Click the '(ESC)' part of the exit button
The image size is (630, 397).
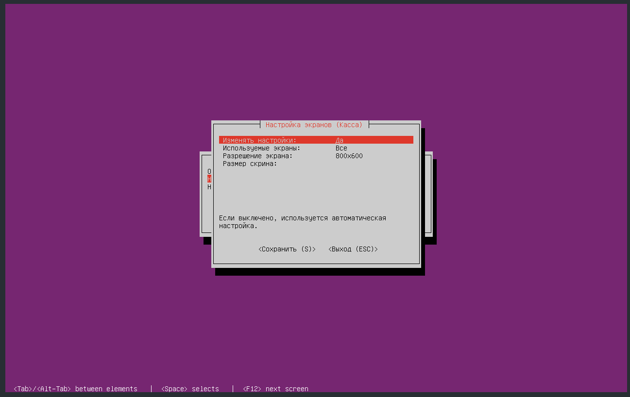[365, 249]
